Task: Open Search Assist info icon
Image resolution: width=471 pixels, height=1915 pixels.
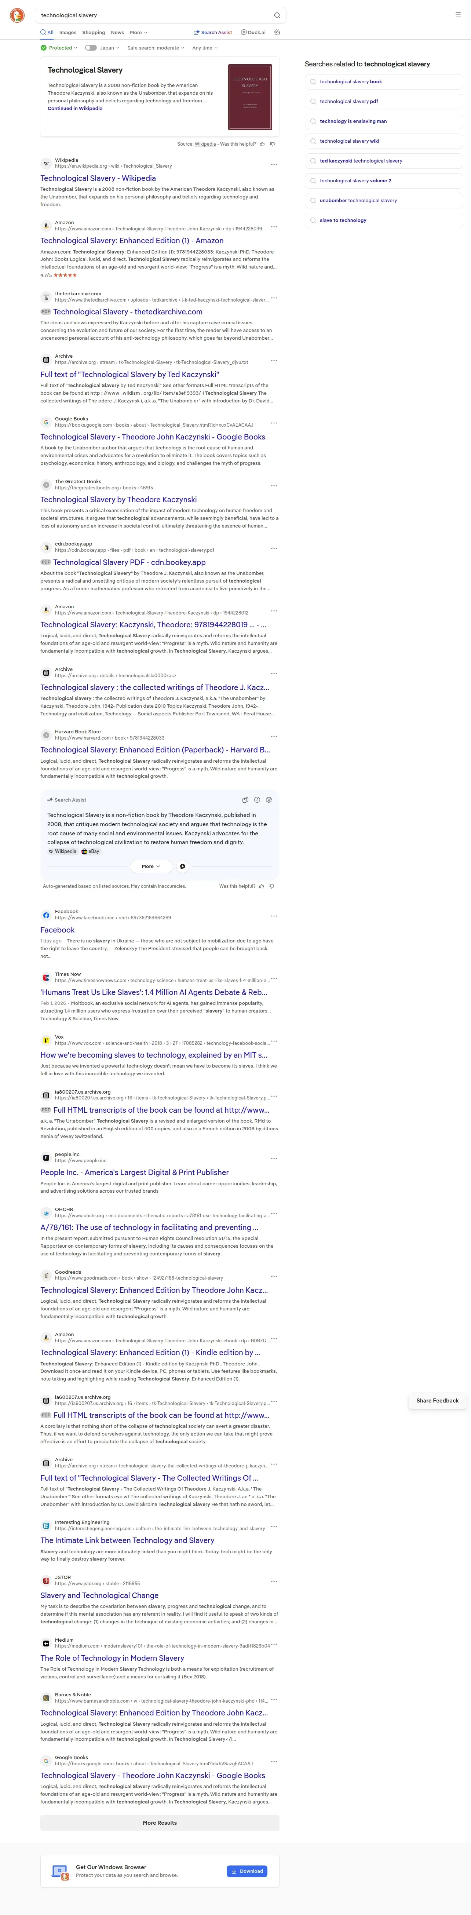Action: [x=257, y=800]
